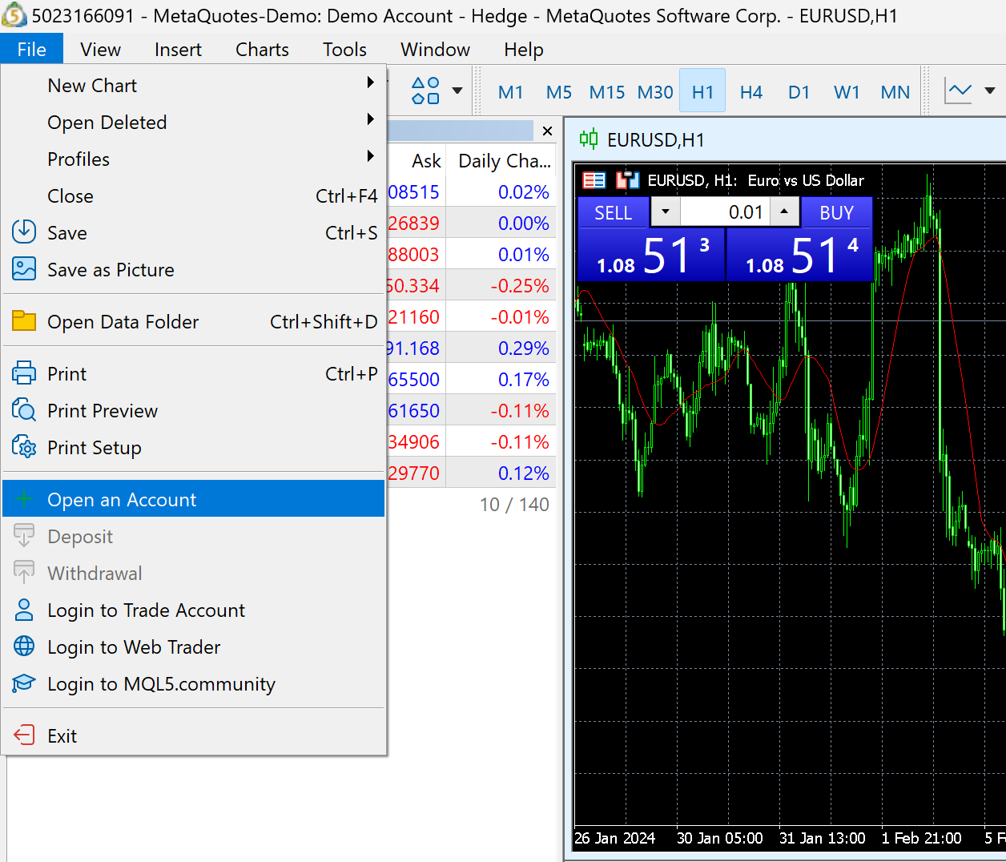Click the red Exit icon
1006x862 pixels.
point(24,735)
